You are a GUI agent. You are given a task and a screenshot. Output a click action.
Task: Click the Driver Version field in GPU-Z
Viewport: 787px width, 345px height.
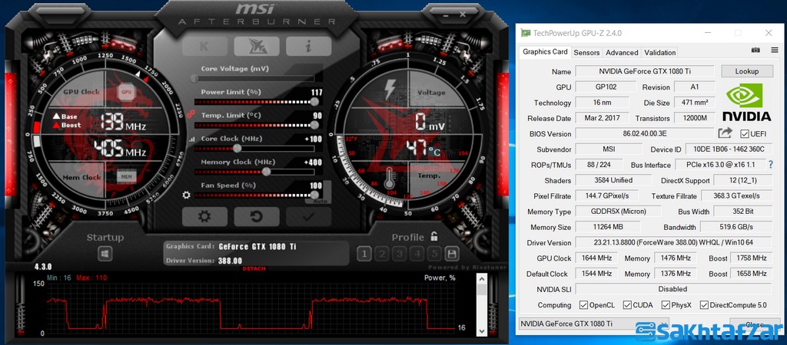tap(673, 242)
